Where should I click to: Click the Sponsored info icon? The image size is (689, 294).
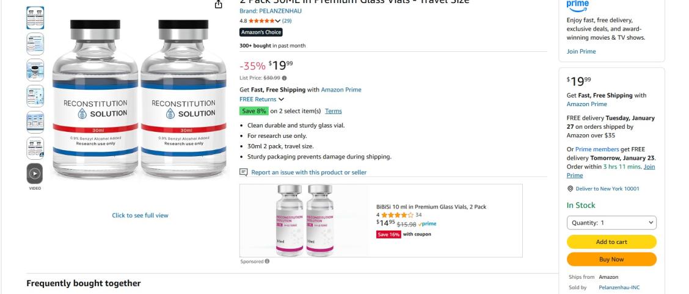[267, 261]
